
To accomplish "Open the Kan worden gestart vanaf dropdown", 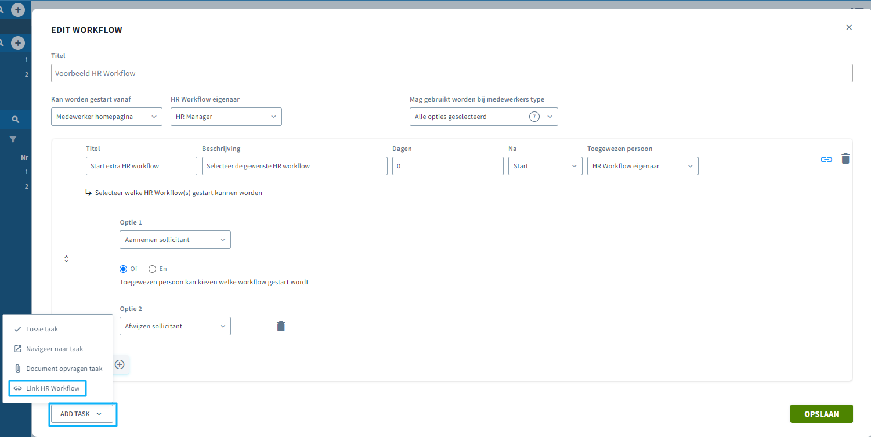I will (107, 117).
